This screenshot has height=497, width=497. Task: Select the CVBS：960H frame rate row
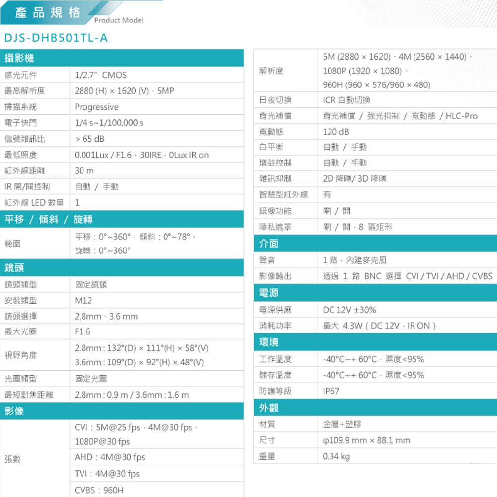(99, 490)
